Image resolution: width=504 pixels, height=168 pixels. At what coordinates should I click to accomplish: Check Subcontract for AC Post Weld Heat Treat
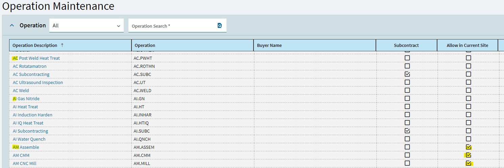pyautogui.click(x=407, y=58)
